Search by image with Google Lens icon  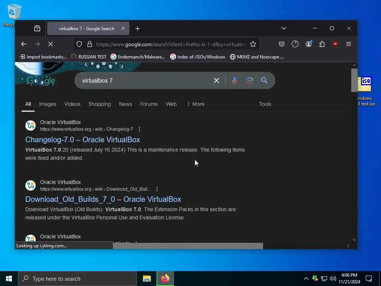[x=250, y=80]
